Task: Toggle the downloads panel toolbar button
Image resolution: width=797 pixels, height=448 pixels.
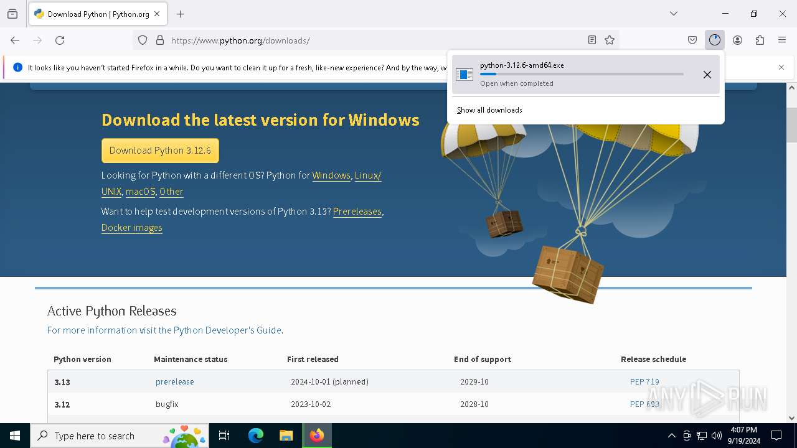Action: pyautogui.click(x=715, y=40)
